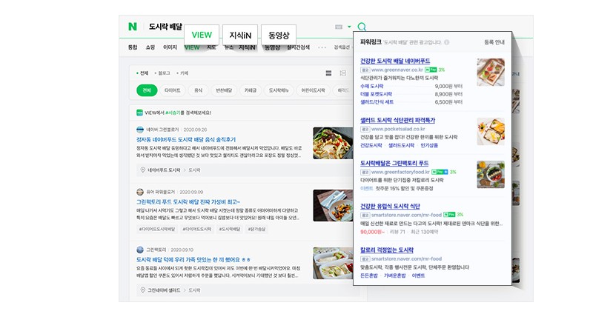Open ad title 건강한 도시락 배달 네이버푸드
Viewport: 613px width, 314px height.
[x=395, y=61]
